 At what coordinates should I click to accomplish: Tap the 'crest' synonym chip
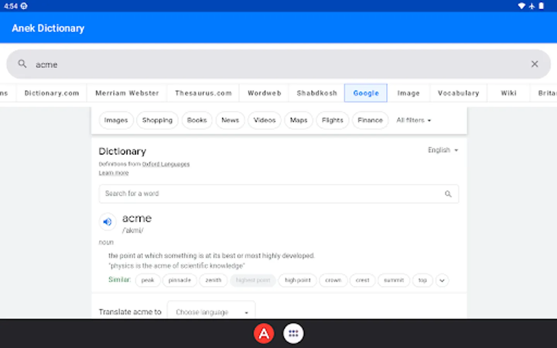coord(362,280)
